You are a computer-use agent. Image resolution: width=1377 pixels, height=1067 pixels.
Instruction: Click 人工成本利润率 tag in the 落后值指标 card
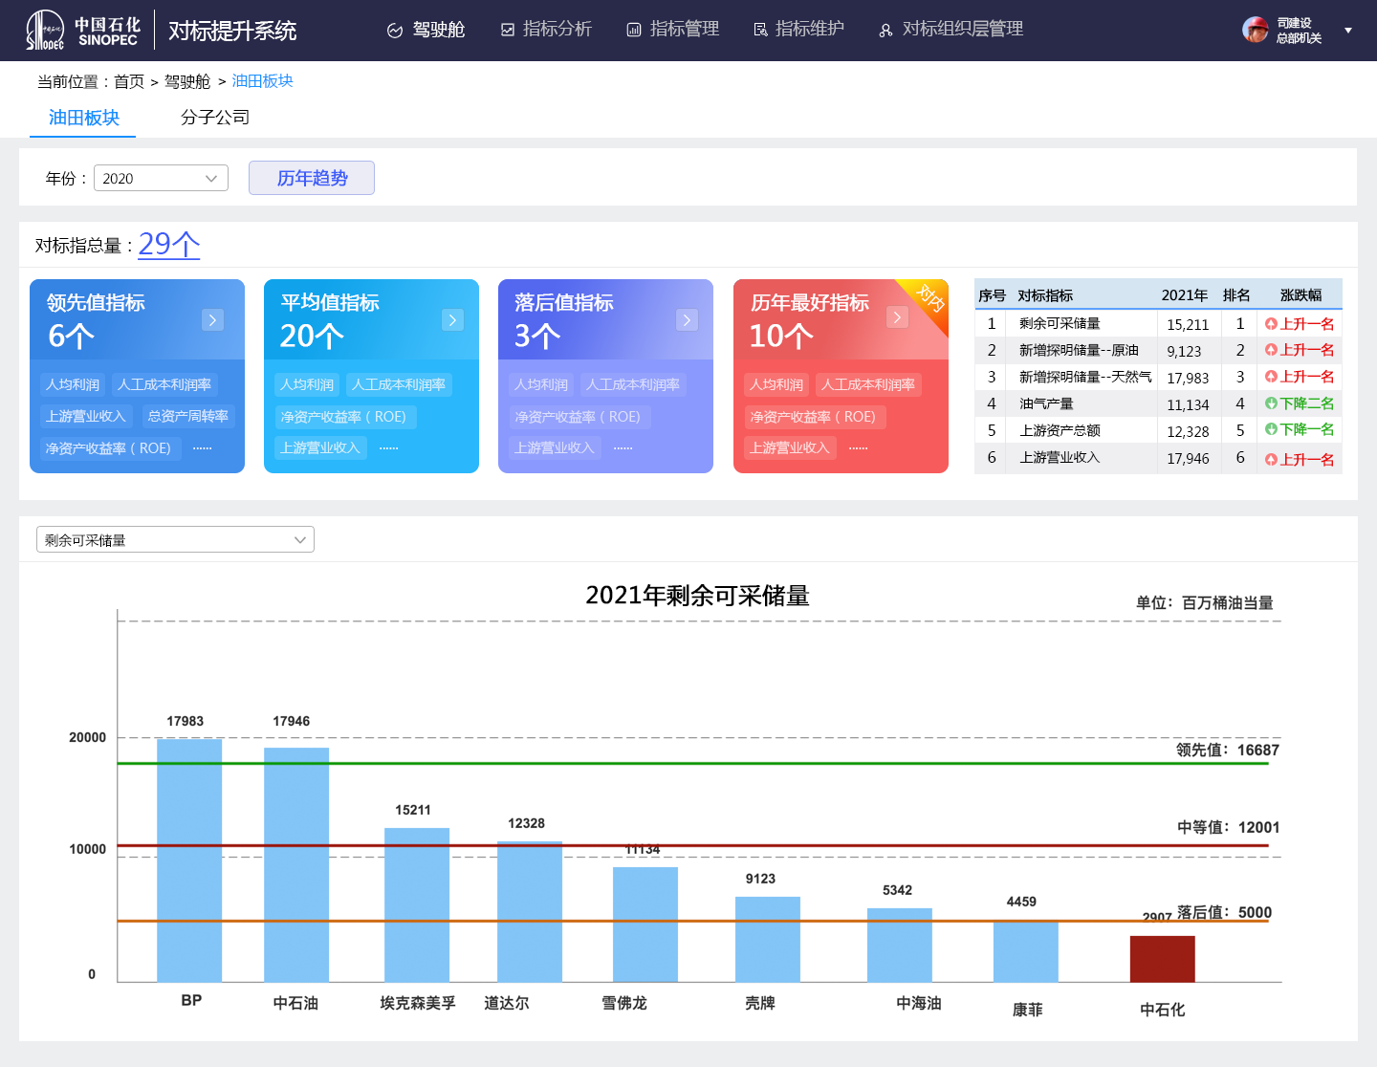click(633, 384)
